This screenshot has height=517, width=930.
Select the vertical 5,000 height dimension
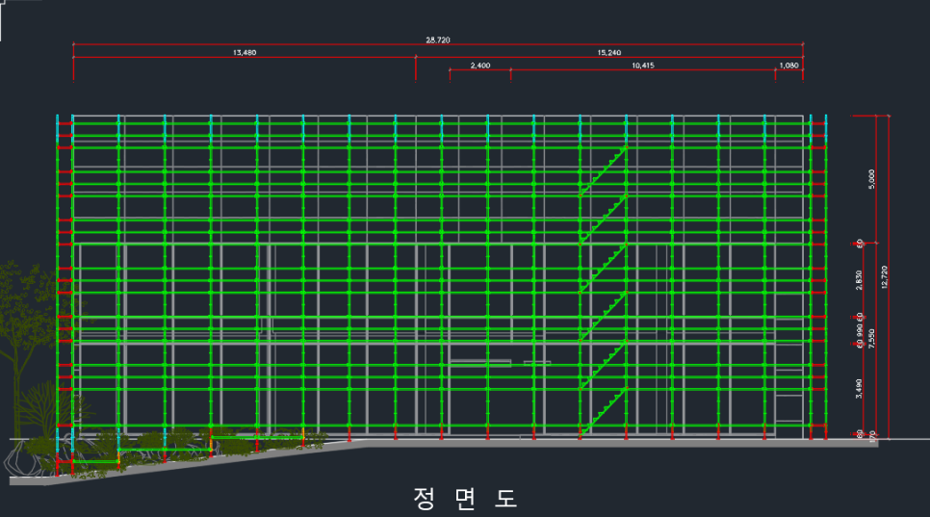pyautogui.click(x=871, y=179)
